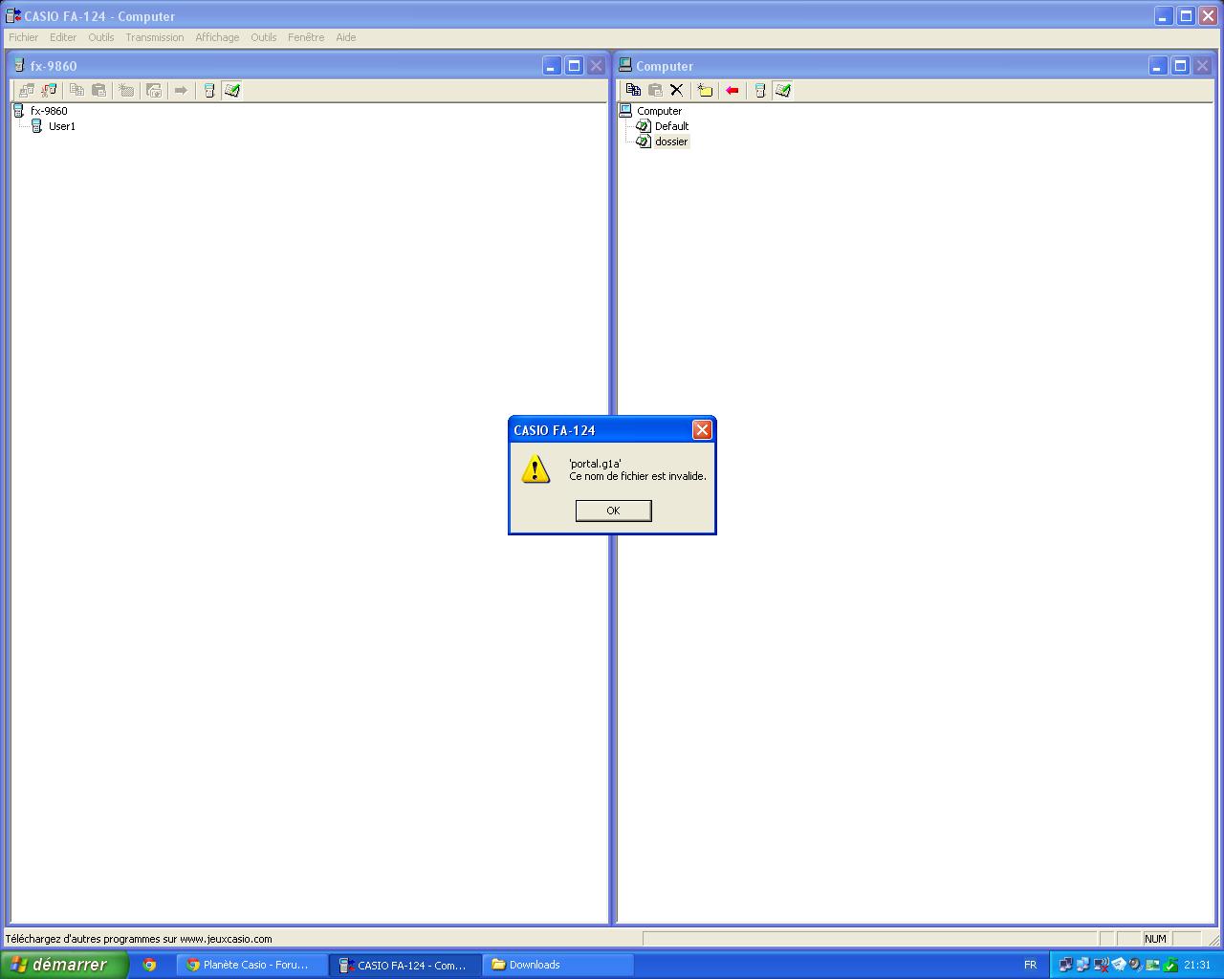Image resolution: width=1224 pixels, height=979 pixels.
Task: Click the notebook icon beside Default
Action: (x=643, y=126)
